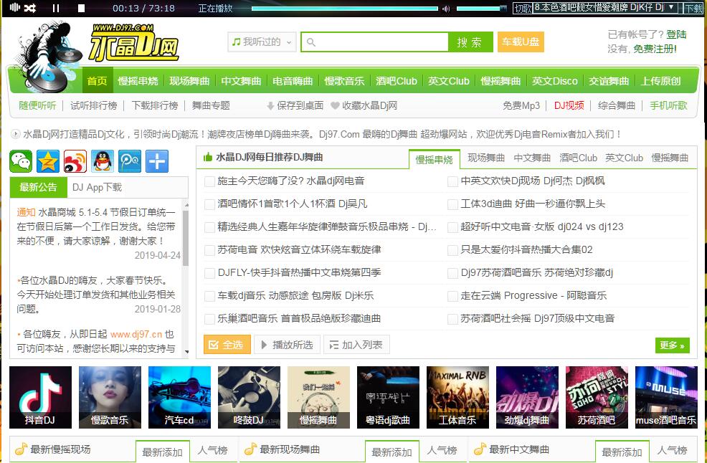Stop playback with the square button
Screen dimensions: 707x463
click(81, 8)
